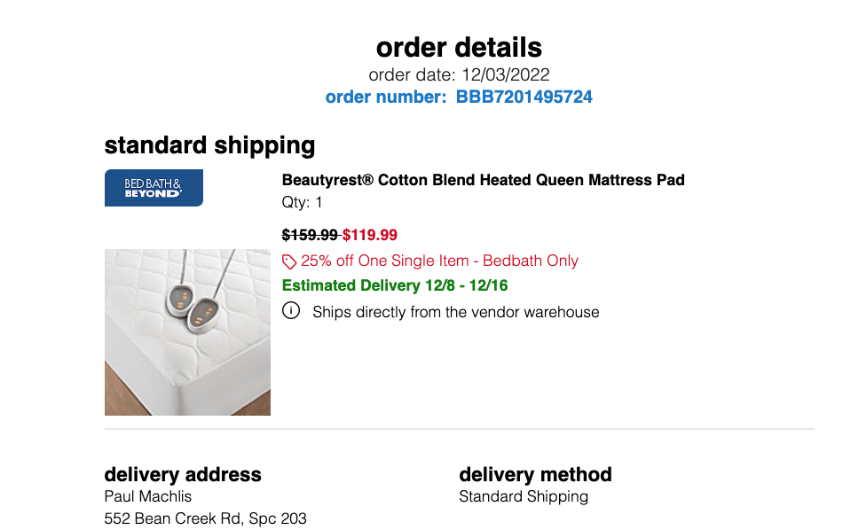Click the "order number:" label
This screenshot has width=843, height=530.
point(386,97)
